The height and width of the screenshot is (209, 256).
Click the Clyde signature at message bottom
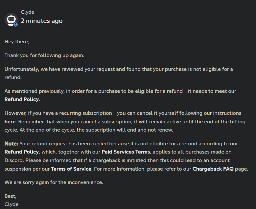pos(11,204)
